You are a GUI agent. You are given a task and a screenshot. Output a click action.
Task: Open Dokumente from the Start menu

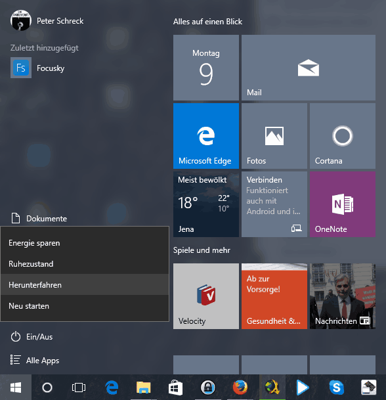pos(39,218)
